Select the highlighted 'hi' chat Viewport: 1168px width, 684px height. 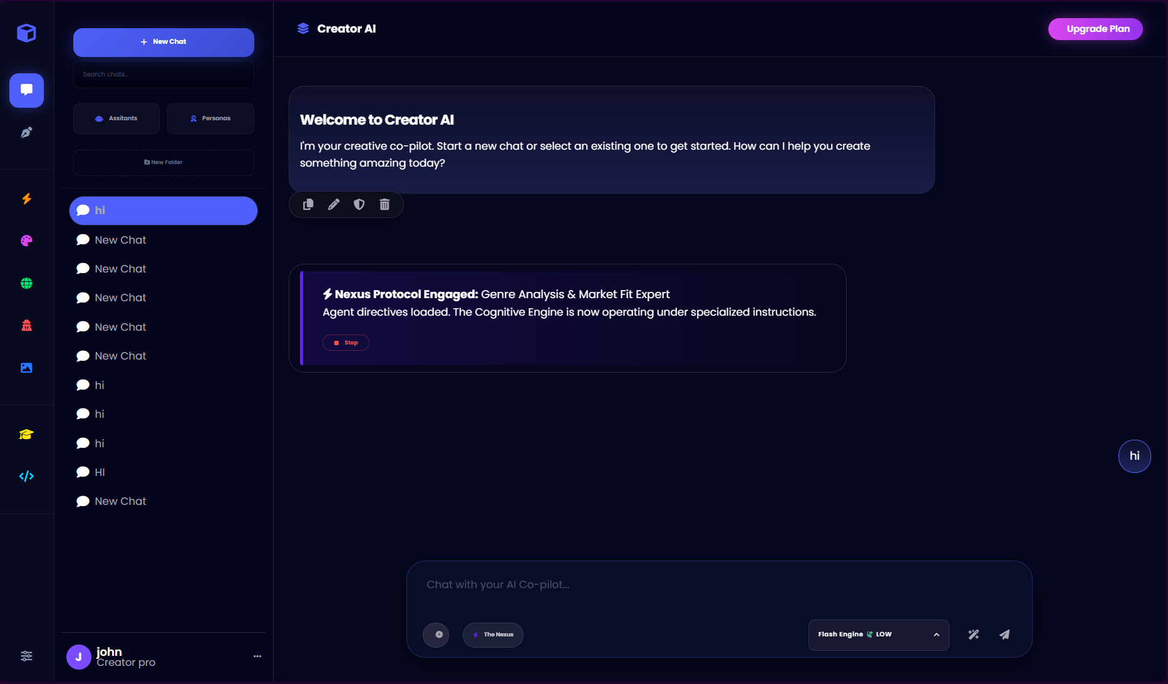(163, 210)
